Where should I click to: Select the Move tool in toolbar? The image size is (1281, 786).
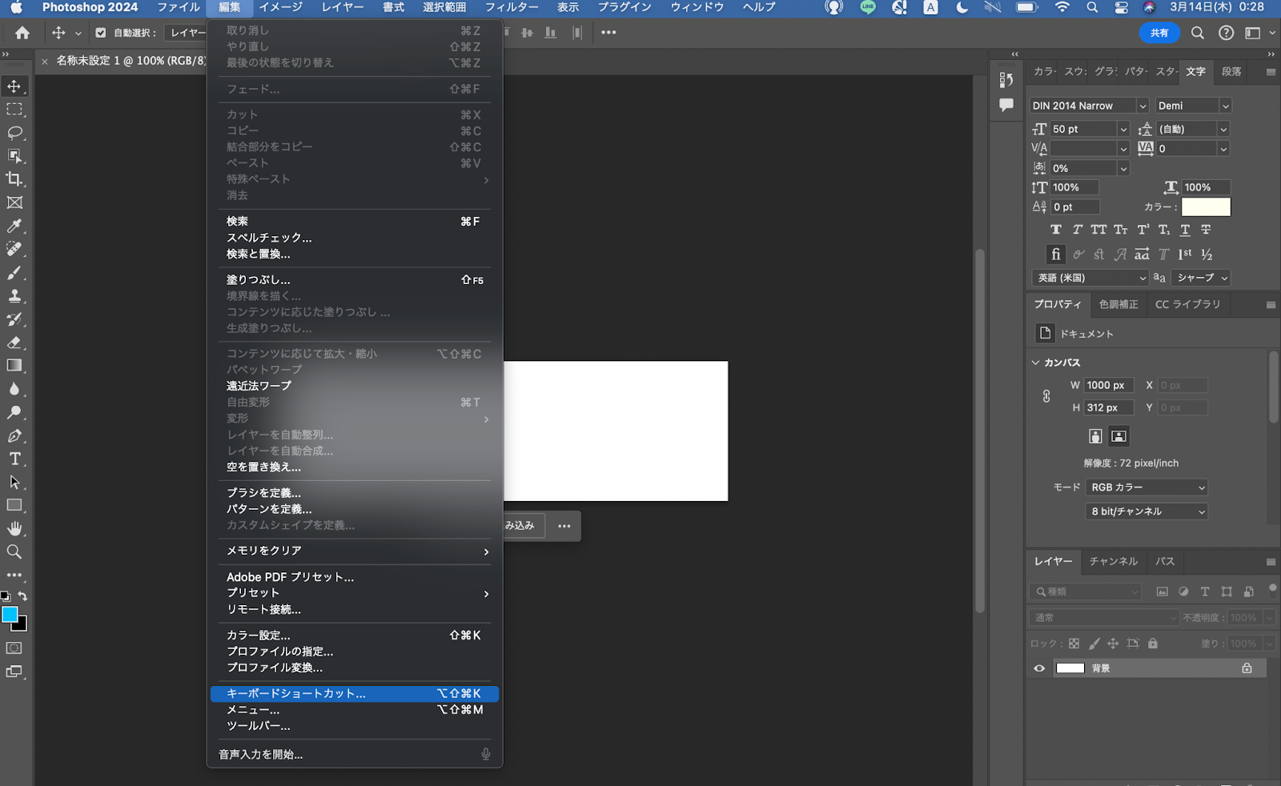[14, 86]
